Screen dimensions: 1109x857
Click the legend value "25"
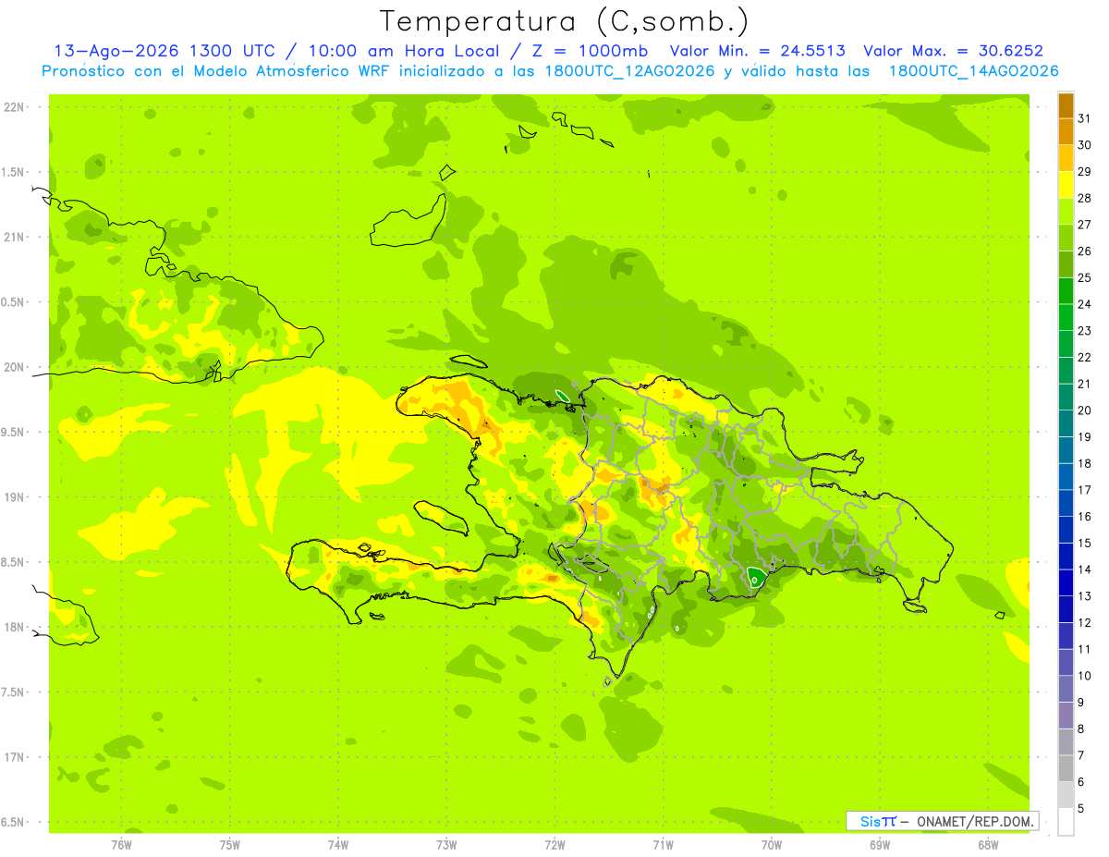pyautogui.click(x=1085, y=277)
